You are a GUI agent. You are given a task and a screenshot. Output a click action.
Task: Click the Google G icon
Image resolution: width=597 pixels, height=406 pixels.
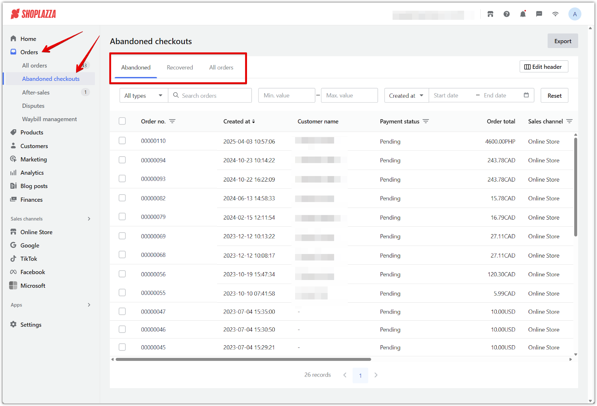tap(13, 245)
